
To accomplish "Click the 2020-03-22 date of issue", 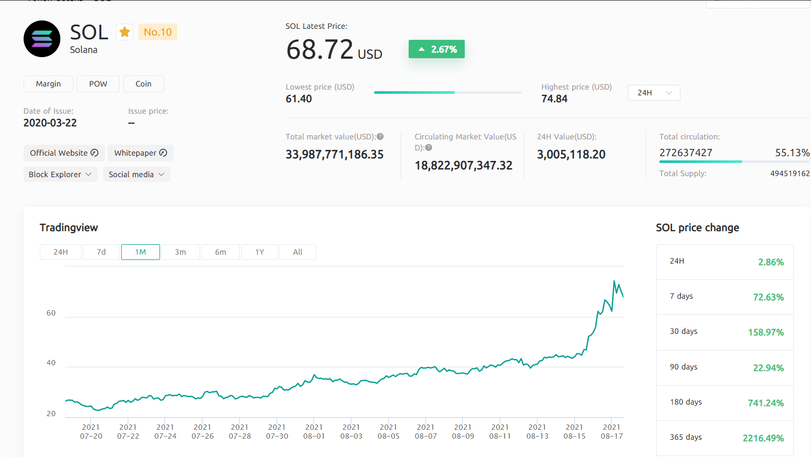I will click(50, 123).
